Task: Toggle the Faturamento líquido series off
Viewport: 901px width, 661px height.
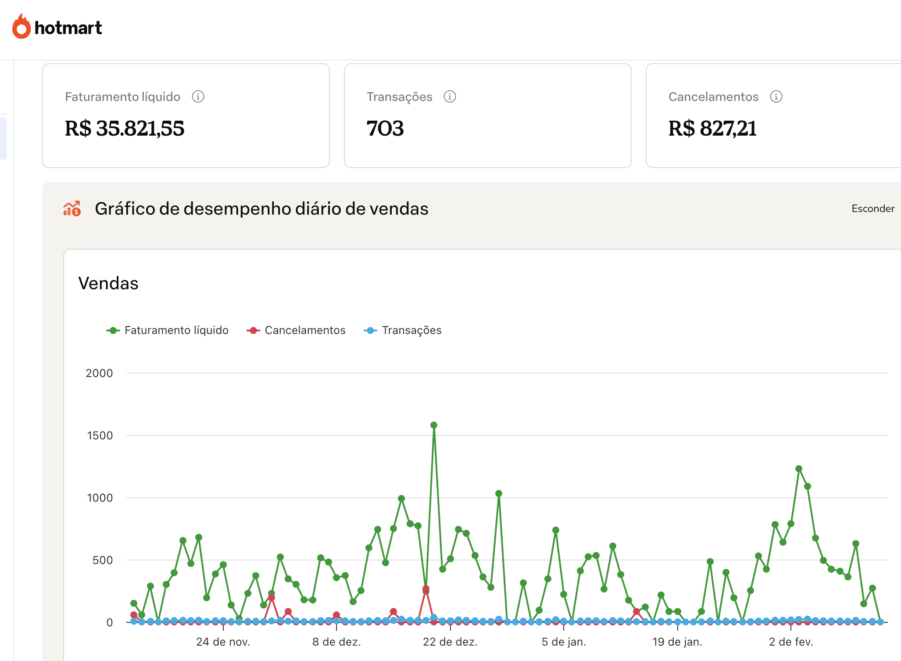Action: [x=176, y=330]
